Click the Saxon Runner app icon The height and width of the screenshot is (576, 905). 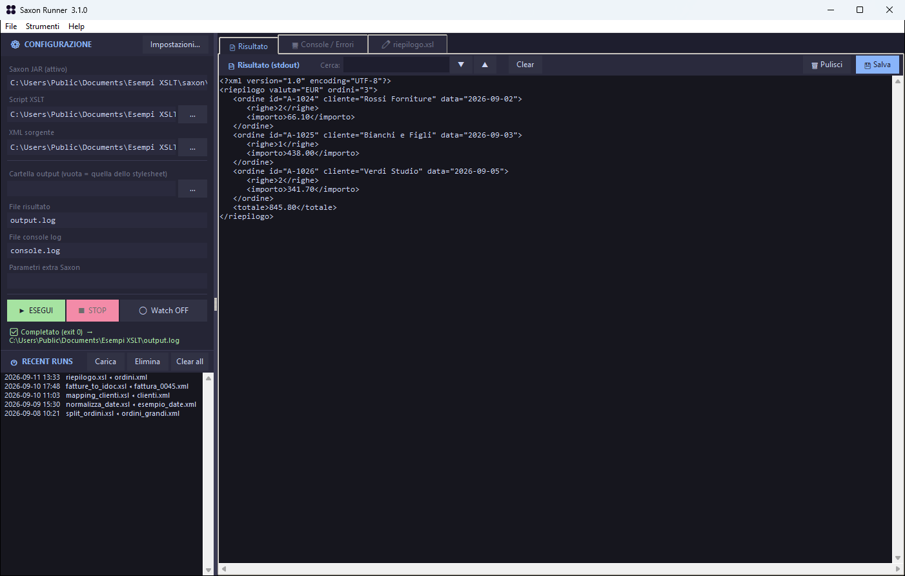click(10, 10)
